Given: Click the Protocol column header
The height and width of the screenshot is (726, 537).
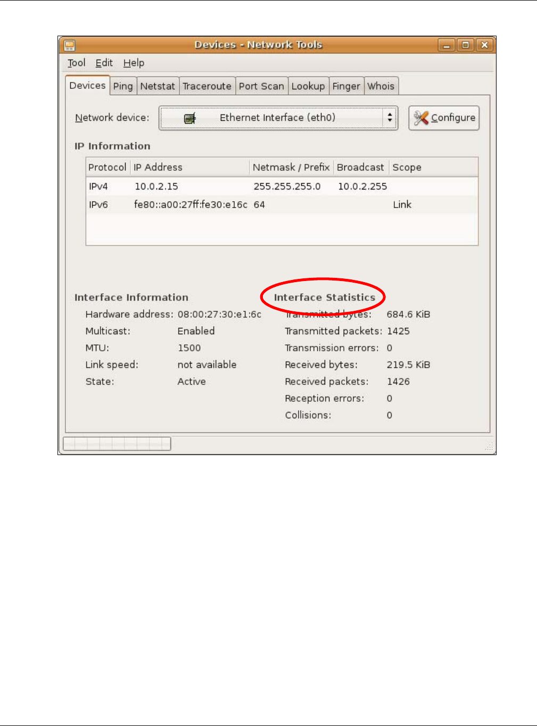Looking at the screenshot, I should (108, 167).
